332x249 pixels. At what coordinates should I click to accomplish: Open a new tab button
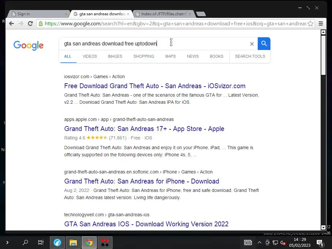[x=201, y=14]
